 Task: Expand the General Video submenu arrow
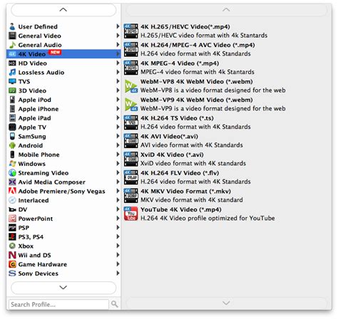point(118,36)
